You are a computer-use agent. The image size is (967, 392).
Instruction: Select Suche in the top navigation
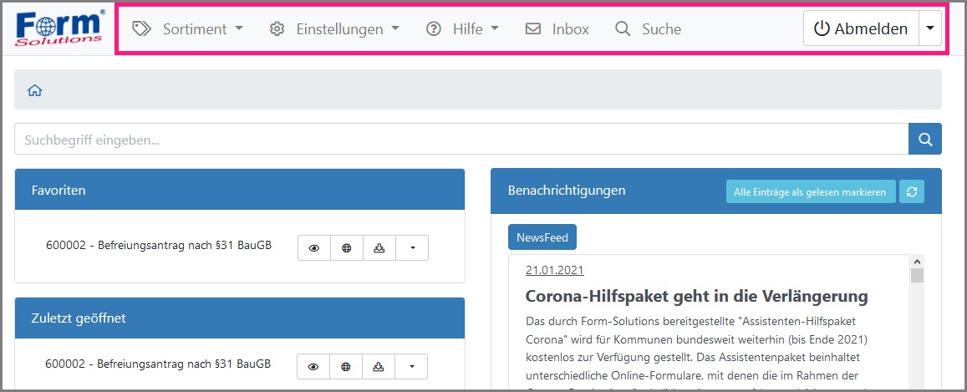648,29
